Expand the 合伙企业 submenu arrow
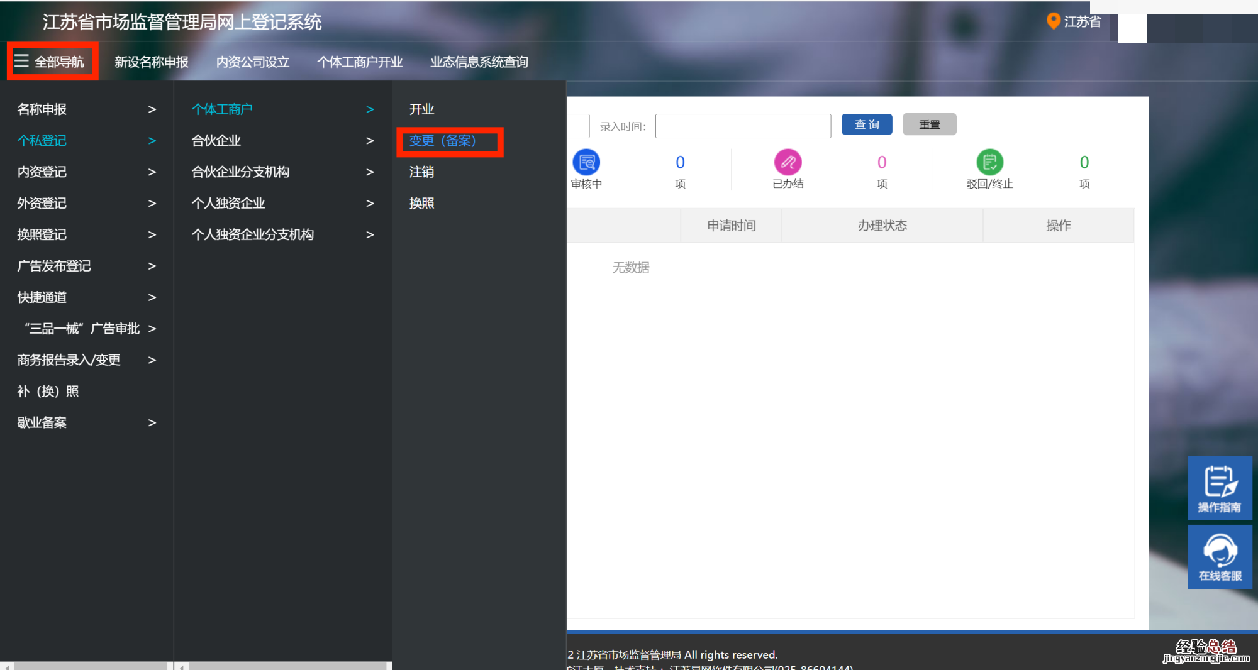 tap(370, 141)
